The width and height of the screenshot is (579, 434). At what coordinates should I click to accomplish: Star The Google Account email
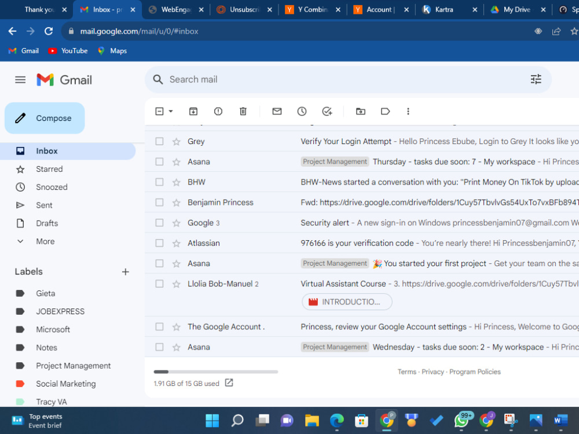177,327
